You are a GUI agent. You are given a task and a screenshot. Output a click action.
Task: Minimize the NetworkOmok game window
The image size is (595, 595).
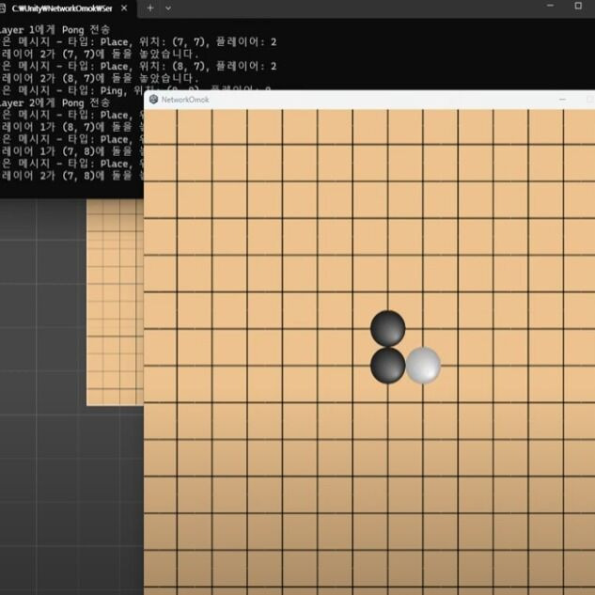562,100
